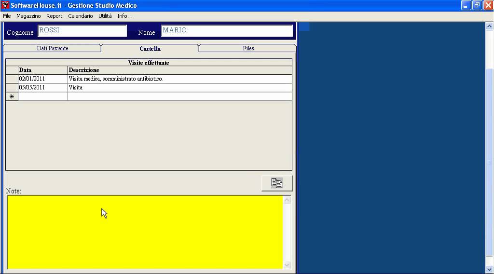
Task: Select the Cartella tab
Action: [150, 49]
